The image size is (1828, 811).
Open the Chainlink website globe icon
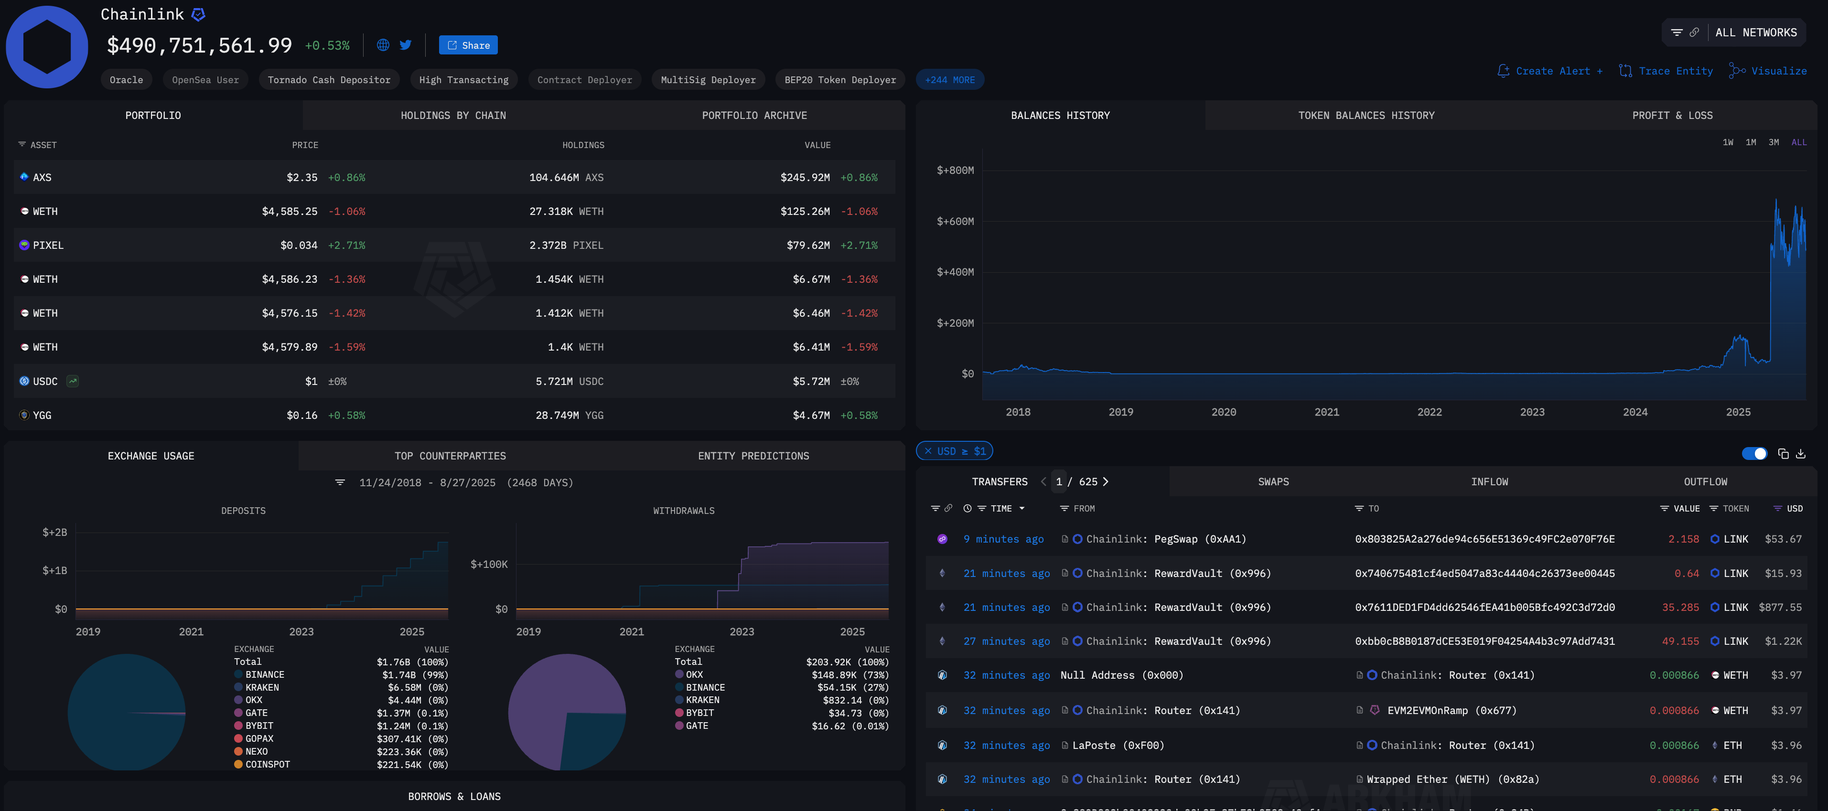coord(383,45)
